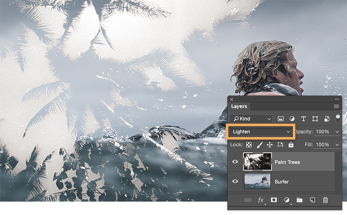Close the Layers panel

pos(232,99)
